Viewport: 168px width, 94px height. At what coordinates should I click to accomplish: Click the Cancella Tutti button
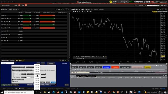click(x=125, y=67)
